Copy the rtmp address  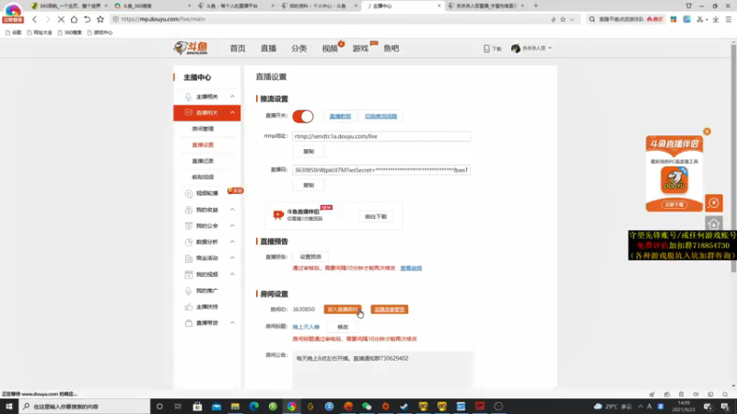[x=309, y=152]
